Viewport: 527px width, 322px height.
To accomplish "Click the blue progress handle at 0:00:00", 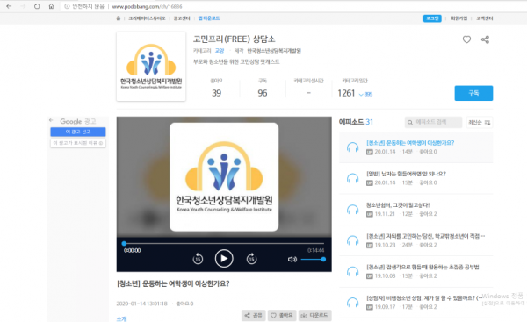I will tap(124, 243).
